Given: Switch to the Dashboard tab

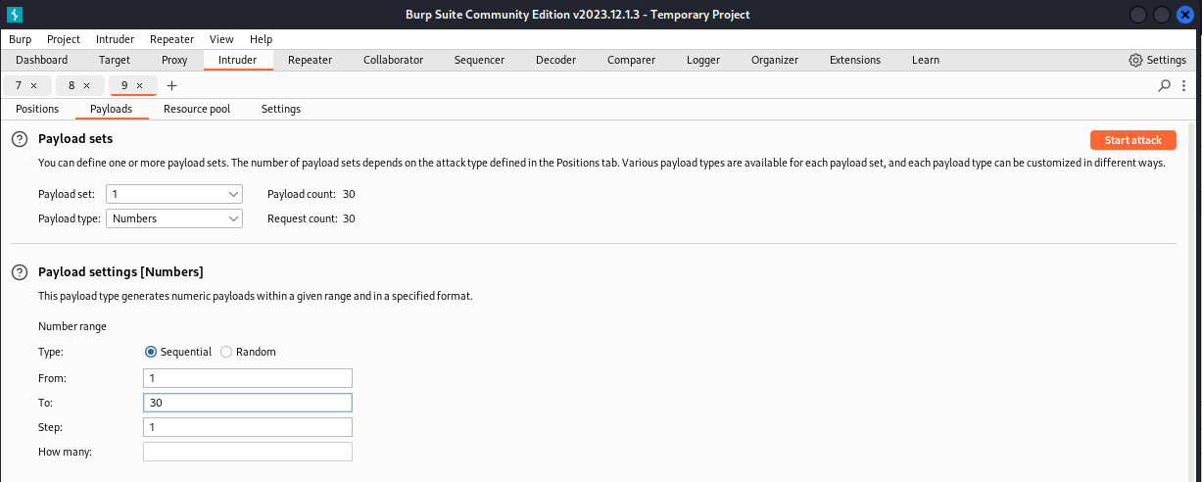Looking at the screenshot, I should coord(42,60).
